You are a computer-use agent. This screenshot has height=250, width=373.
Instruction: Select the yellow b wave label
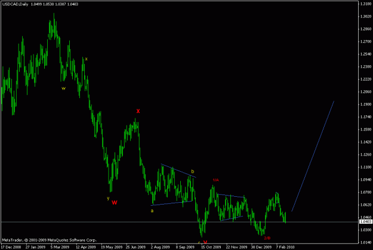click(x=193, y=172)
